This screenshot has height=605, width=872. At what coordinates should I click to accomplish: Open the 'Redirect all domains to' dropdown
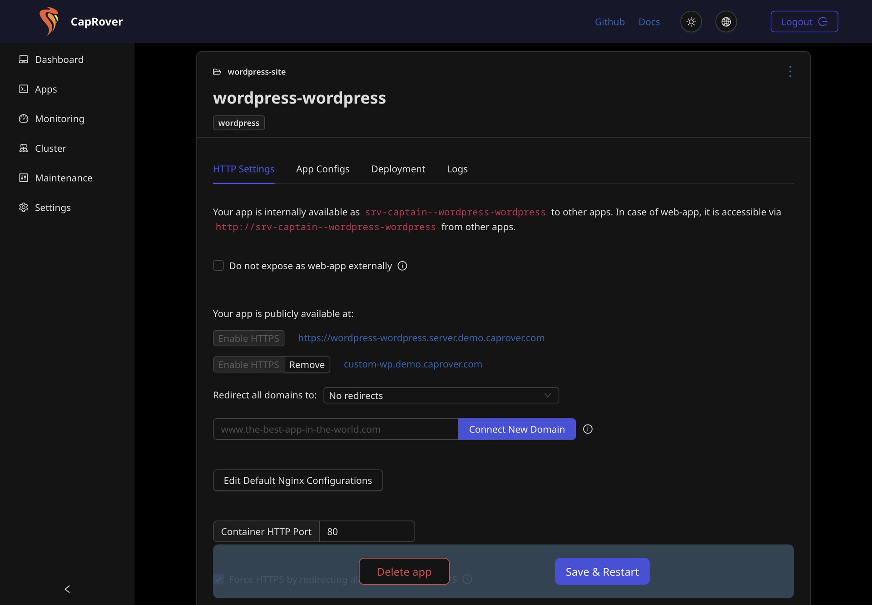(441, 395)
